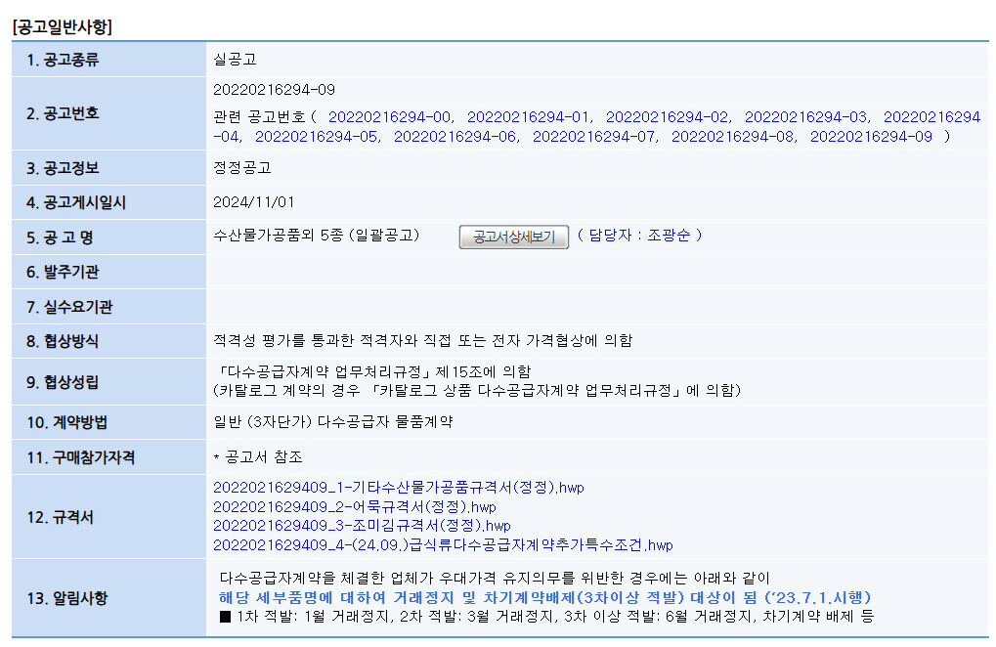
Task: Open related notice link 20220216294-00
Action: [389, 117]
